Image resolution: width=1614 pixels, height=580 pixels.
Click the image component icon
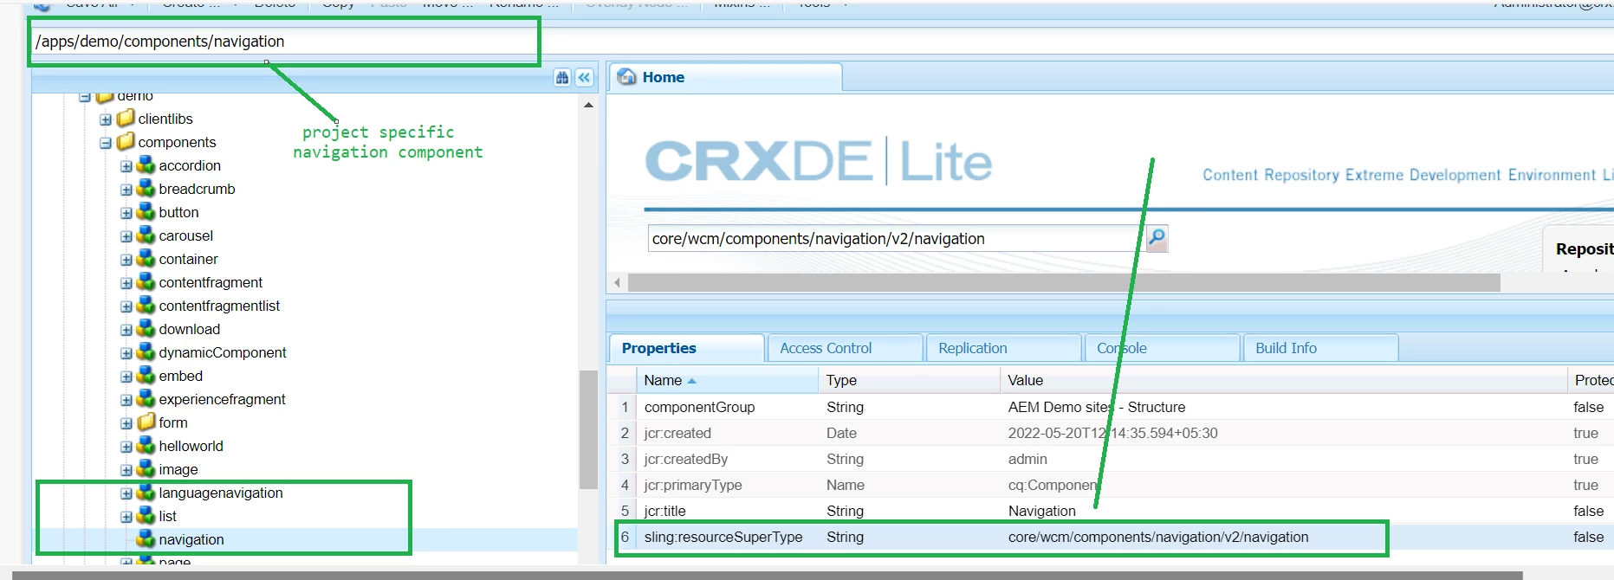(146, 469)
